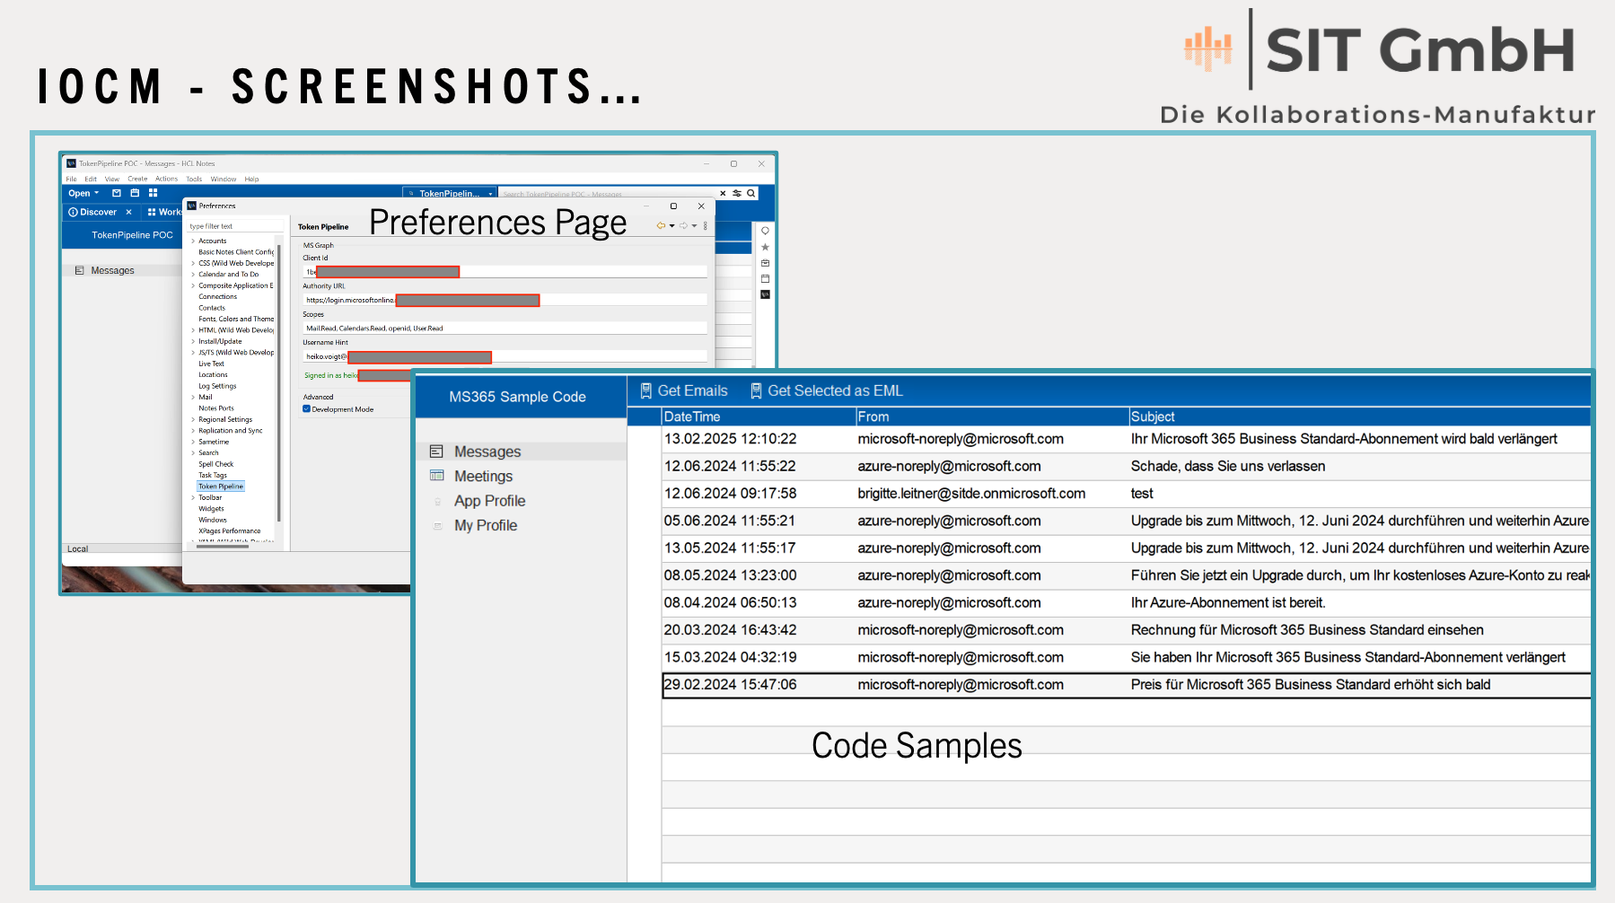Viewport: 1615px width, 903px height.
Task: Click the type filter text field
Action: click(x=235, y=226)
